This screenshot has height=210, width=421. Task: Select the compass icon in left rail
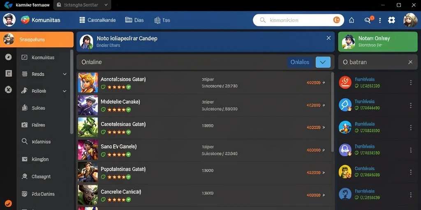click(8, 57)
